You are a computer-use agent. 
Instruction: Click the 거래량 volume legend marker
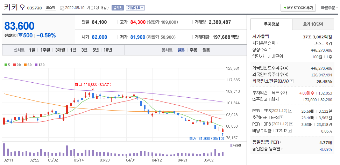click(231, 145)
